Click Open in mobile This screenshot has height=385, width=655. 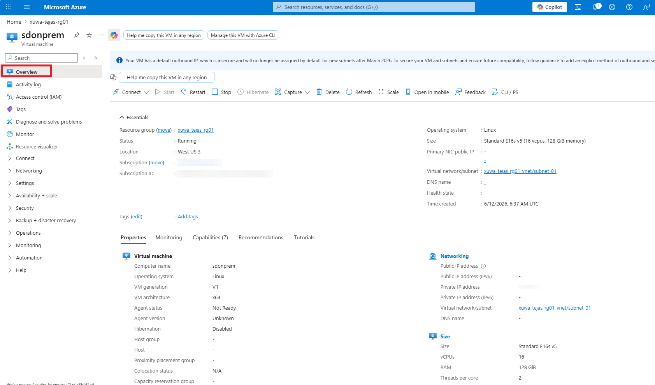[427, 92]
